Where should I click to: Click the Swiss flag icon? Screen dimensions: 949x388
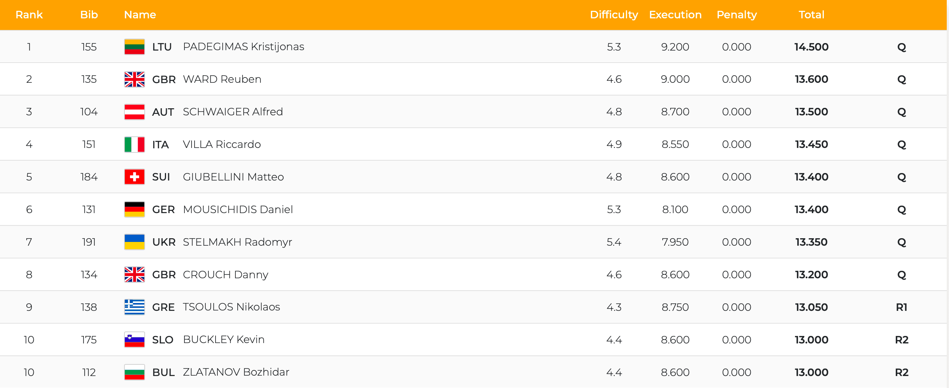click(x=134, y=177)
